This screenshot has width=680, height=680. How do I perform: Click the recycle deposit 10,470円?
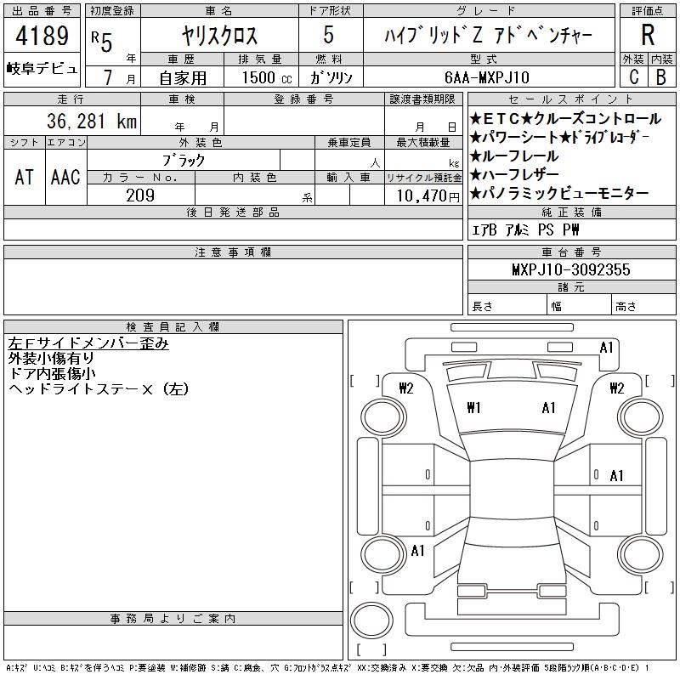pyautogui.click(x=423, y=195)
